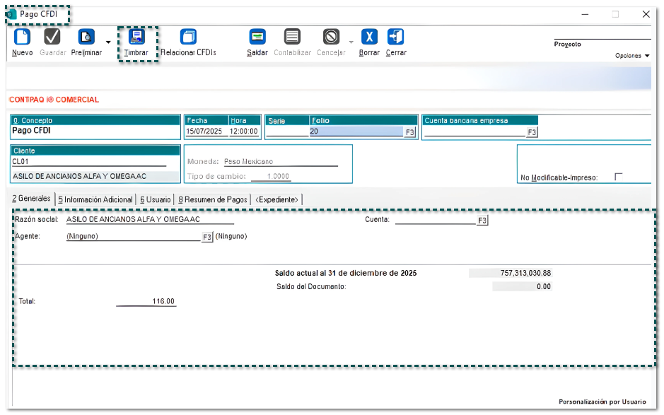
Task: Open Relacionar CFDIs tool
Action: click(188, 37)
